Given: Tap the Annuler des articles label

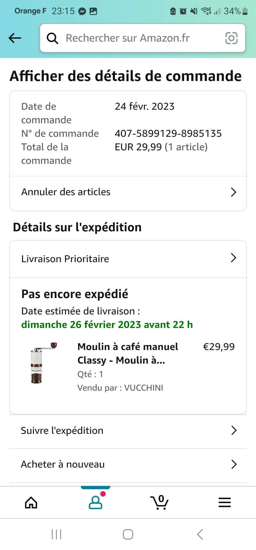Looking at the screenshot, I should coord(66,192).
